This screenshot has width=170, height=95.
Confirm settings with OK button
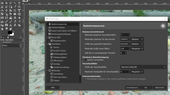click(x=146, y=88)
